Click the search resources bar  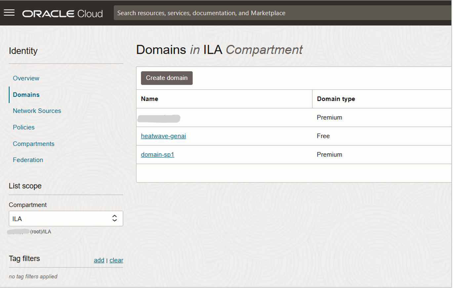(x=231, y=13)
